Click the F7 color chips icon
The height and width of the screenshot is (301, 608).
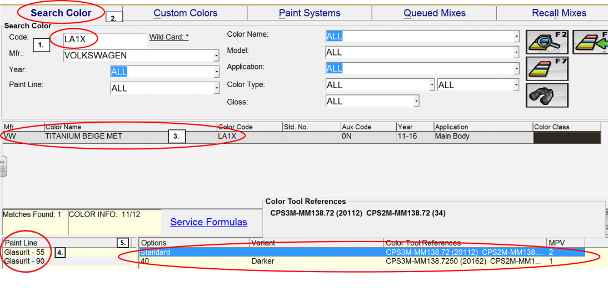pos(547,68)
